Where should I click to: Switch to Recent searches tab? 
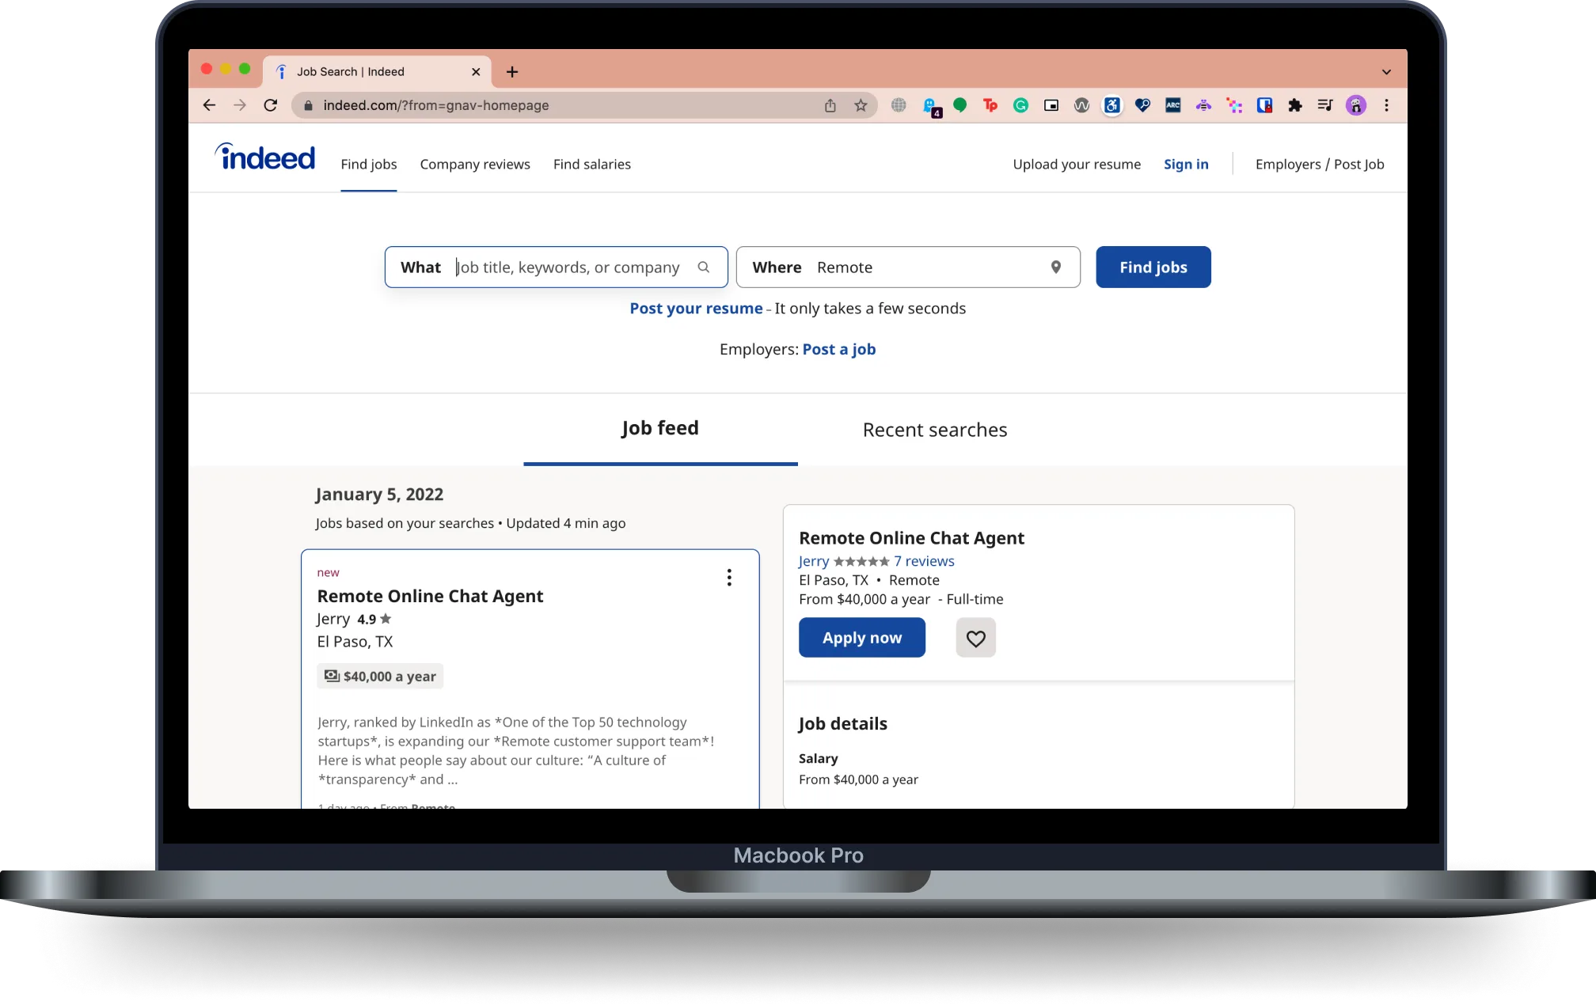[x=935, y=430]
